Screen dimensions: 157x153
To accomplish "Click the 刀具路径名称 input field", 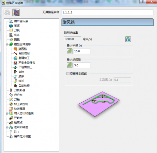I will click(x=107, y=12).
